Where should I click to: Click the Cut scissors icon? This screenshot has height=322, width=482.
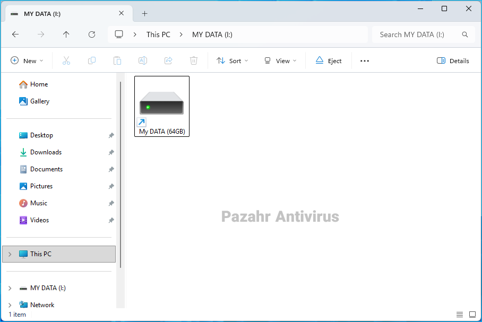pyautogui.click(x=66, y=60)
